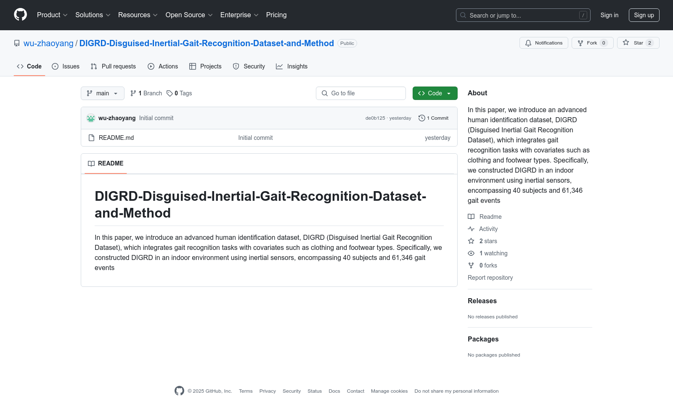Open README.md row's Initial commit message

255,138
